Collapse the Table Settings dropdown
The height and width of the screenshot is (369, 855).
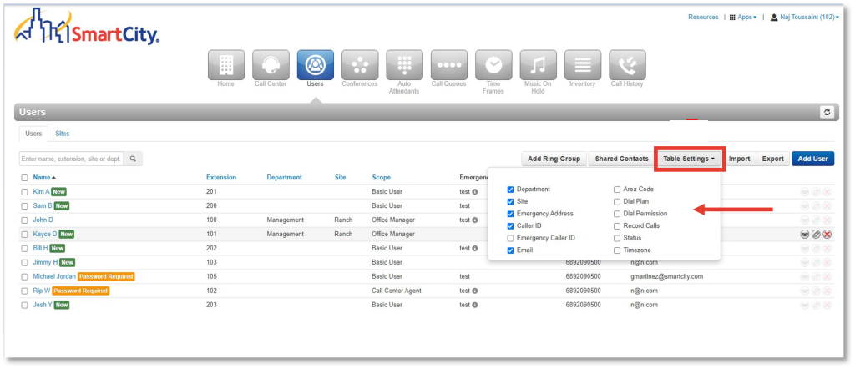pos(689,159)
